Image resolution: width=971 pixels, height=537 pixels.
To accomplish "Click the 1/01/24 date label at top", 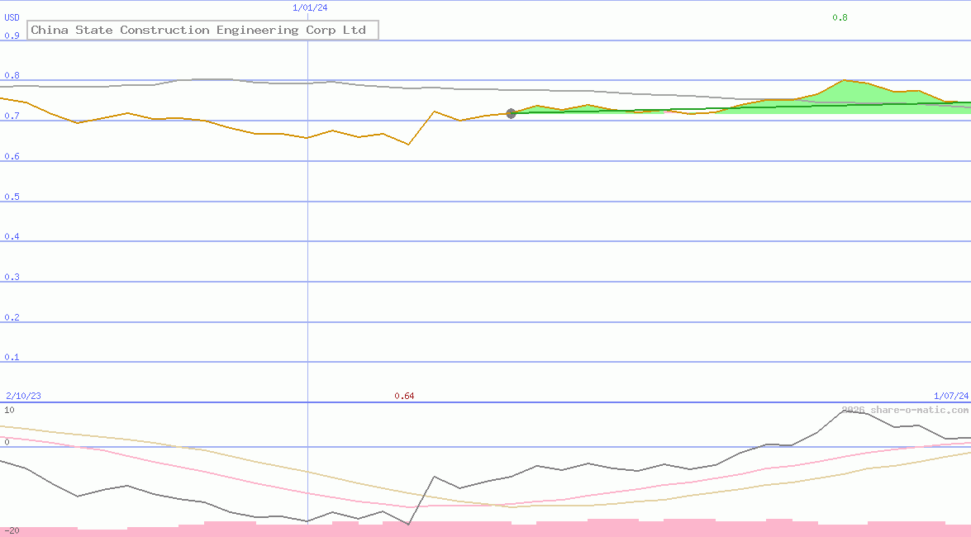I will point(310,8).
